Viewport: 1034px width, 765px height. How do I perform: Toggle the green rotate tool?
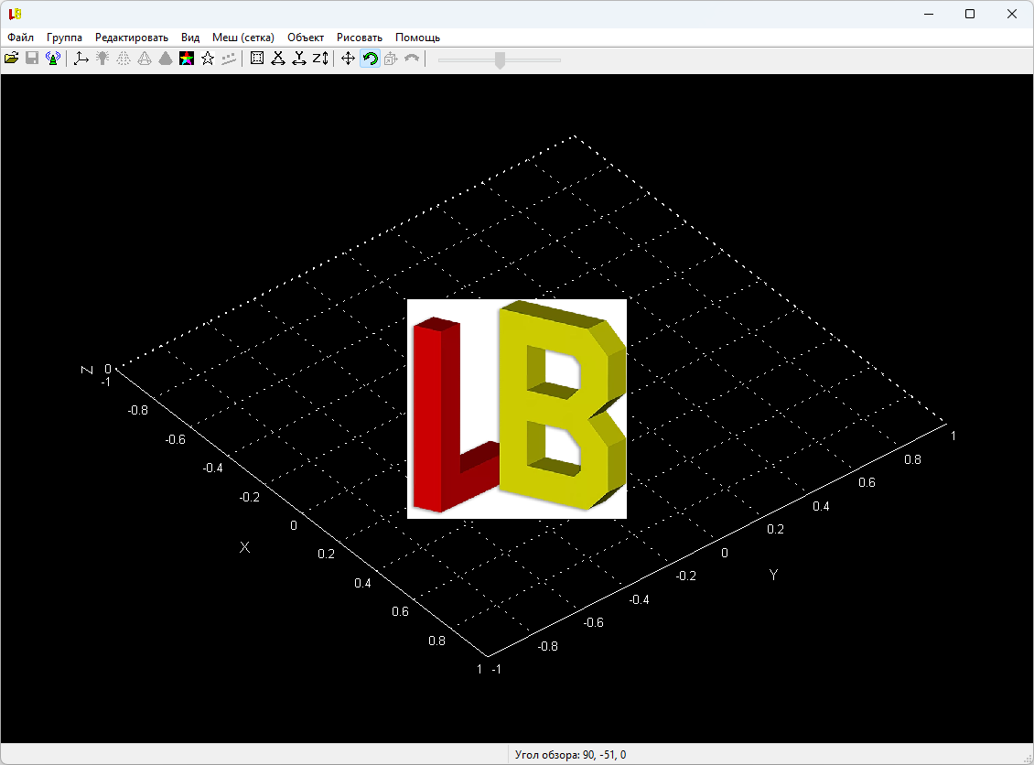370,59
